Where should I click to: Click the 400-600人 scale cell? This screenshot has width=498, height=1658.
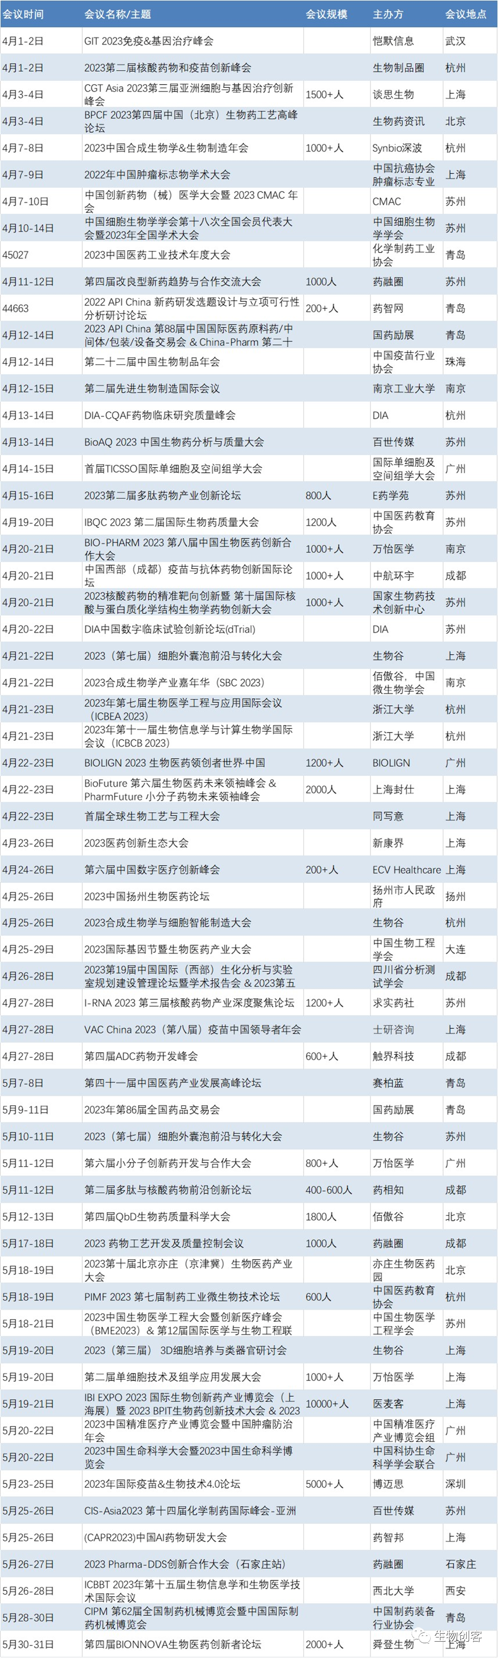point(329,1190)
